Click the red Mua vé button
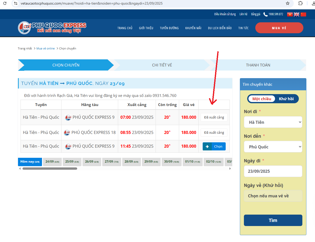This screenshot has height=242, width=315. 279,28
